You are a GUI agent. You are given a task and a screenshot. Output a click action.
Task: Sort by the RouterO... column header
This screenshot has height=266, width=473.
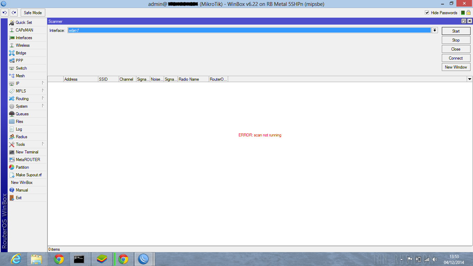(218, 79)
